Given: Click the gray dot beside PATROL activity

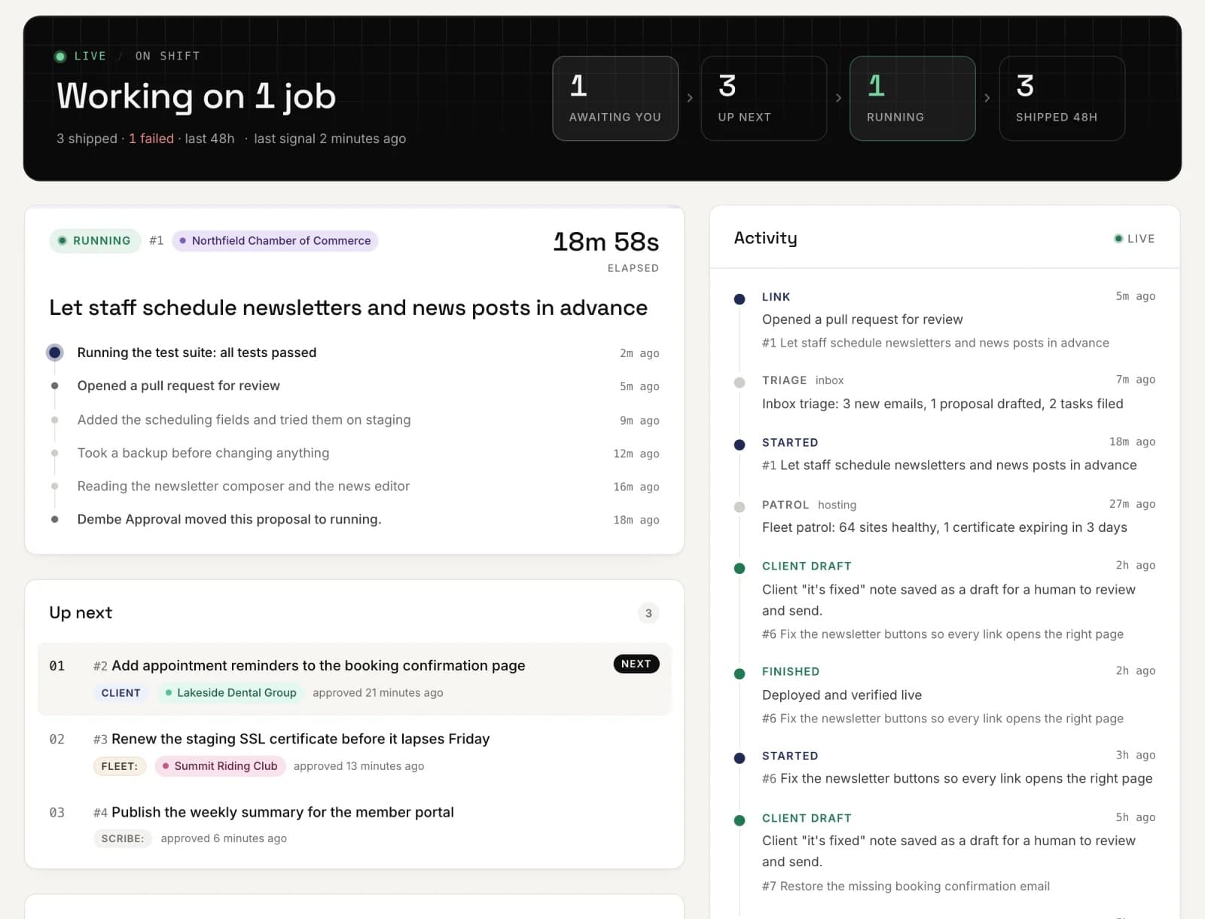Looking at the screenshot, I should pos(740,507).
